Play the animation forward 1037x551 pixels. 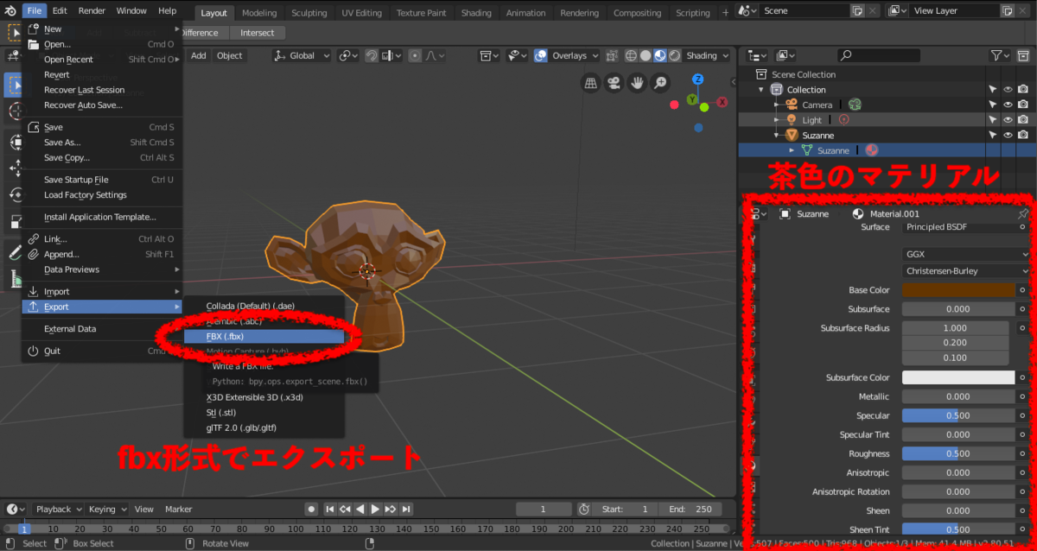[x=375, y=510]
